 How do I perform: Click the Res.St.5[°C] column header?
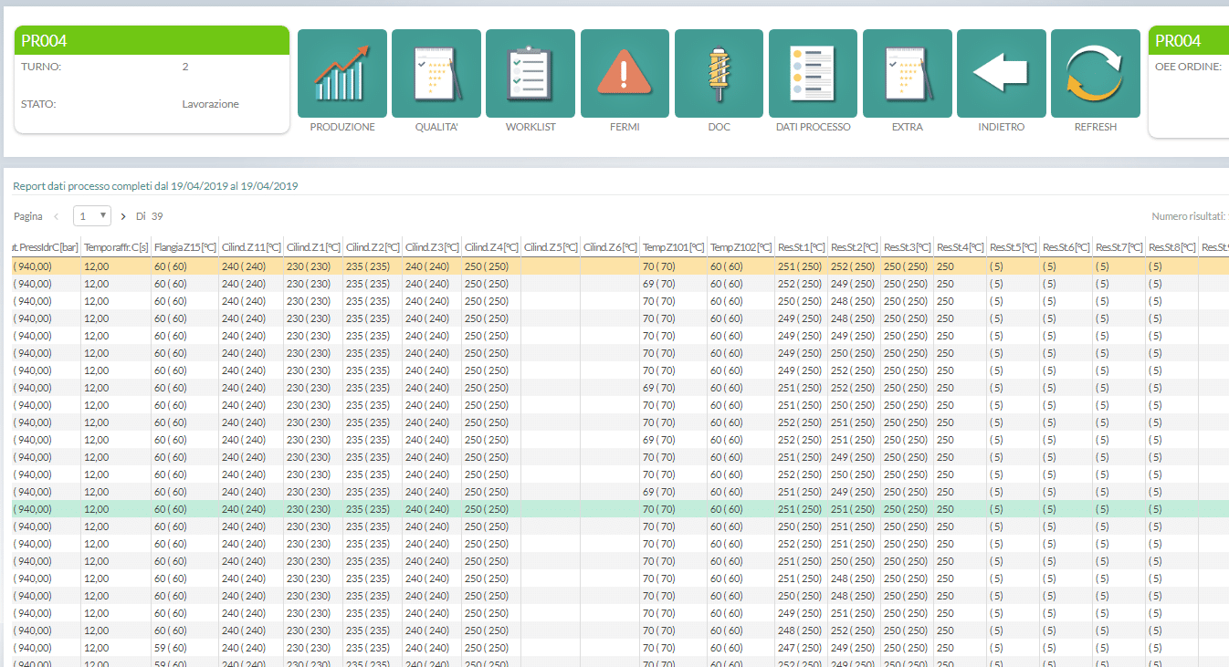(1014, 247)
